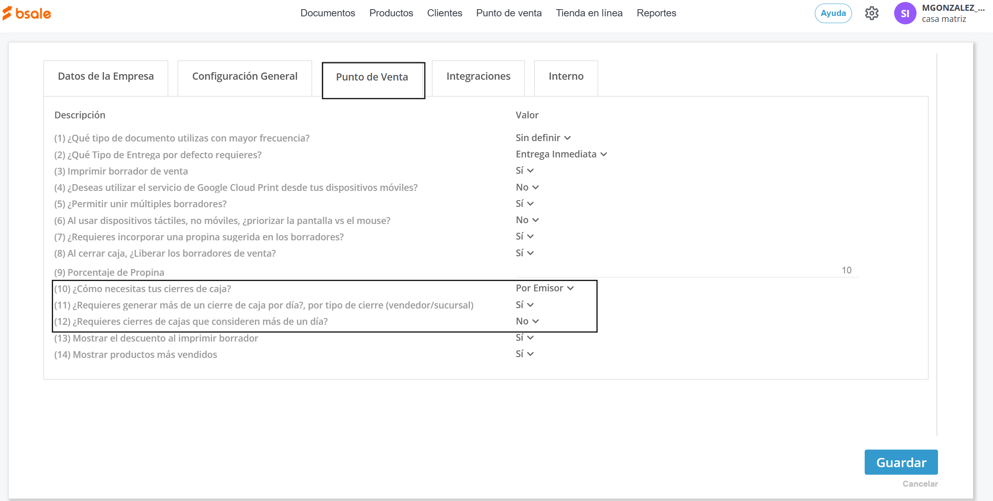This screenshot has height=501, width=993.
Task: Open the Ayuda help button
Action: [x=833, y=13]
